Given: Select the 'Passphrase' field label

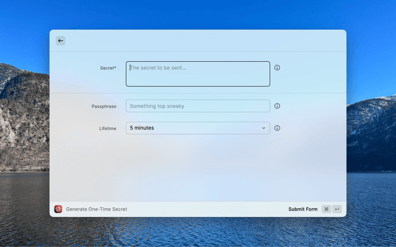Looking at the screenshot, I should pos(103,106).
